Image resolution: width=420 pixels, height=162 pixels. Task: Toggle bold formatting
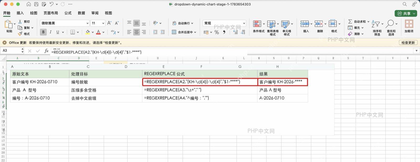coord(43,32)
